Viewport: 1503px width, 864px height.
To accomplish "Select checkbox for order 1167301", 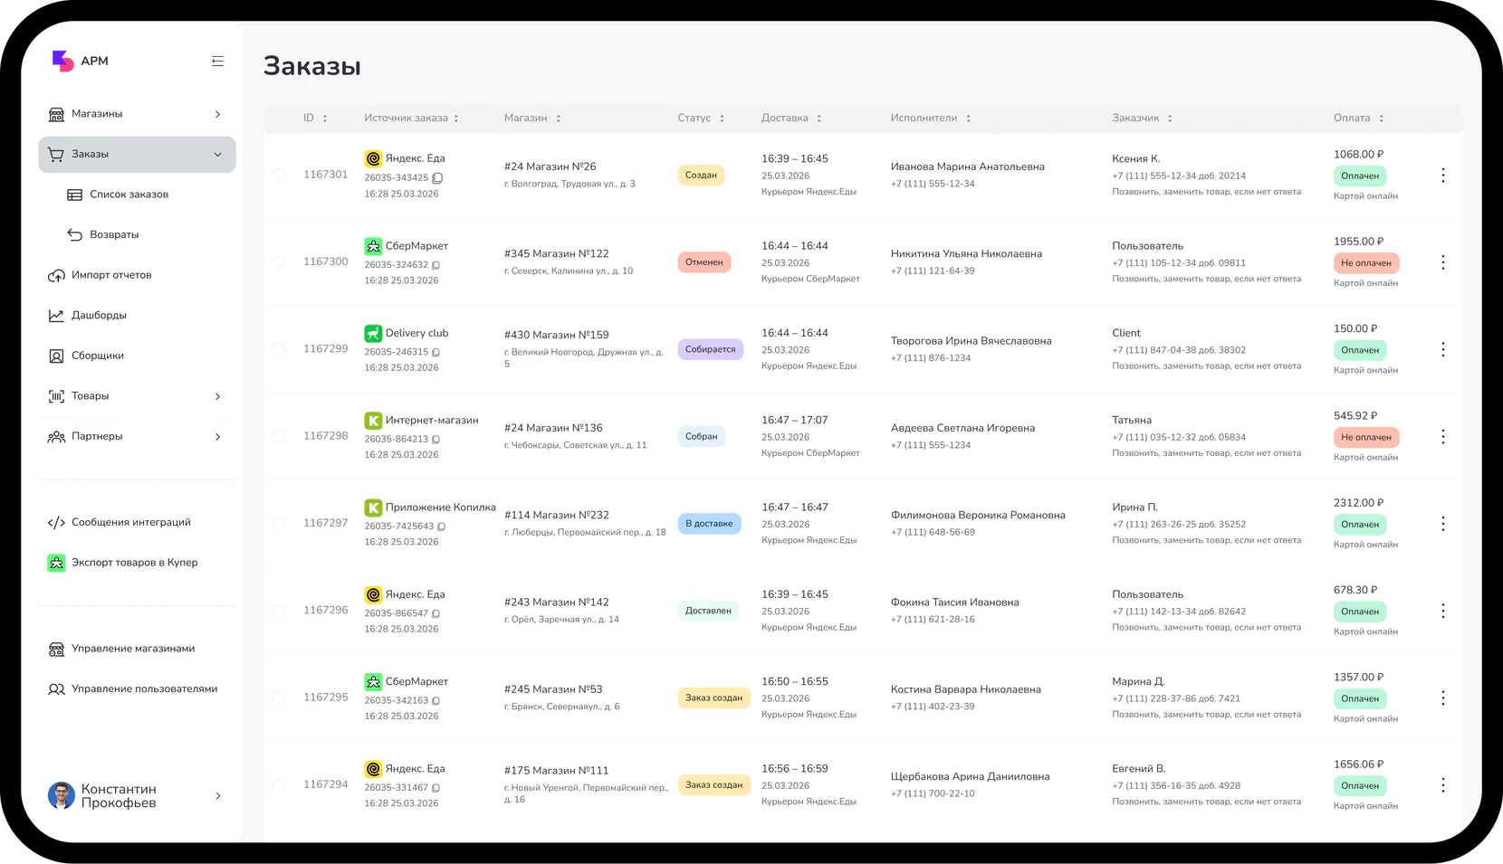I will pyautogui.click(x=279, y=176).
